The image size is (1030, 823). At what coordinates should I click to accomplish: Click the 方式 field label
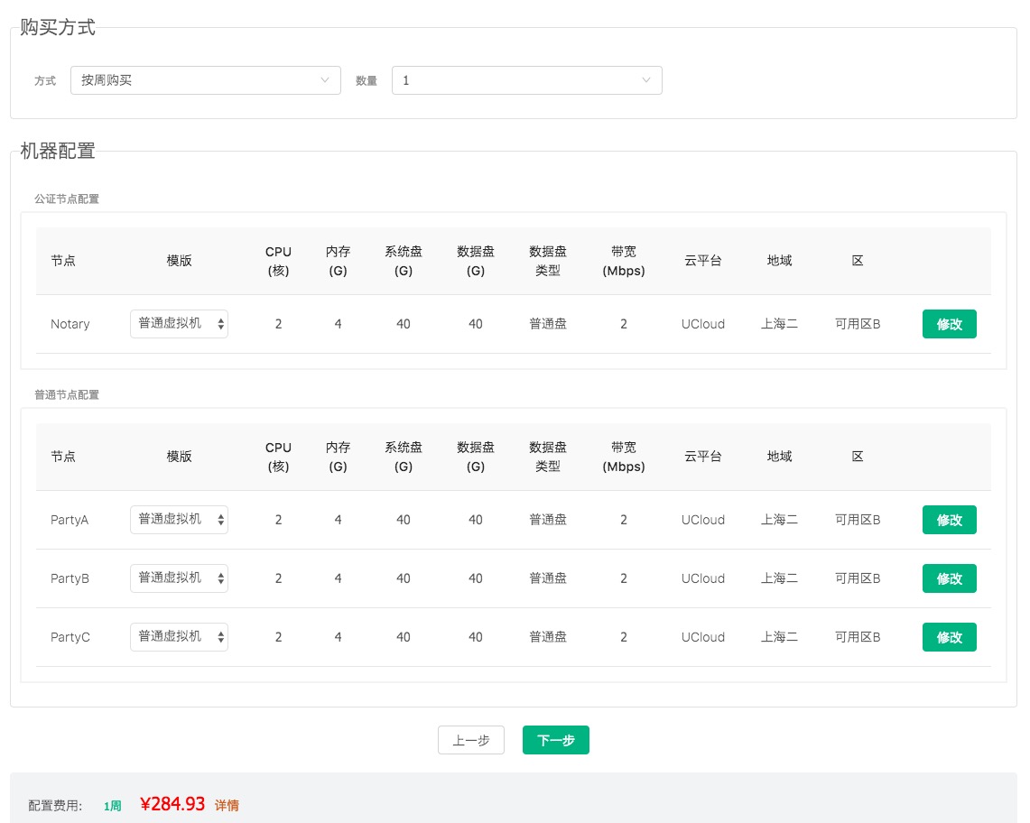[x=45, y=81]
